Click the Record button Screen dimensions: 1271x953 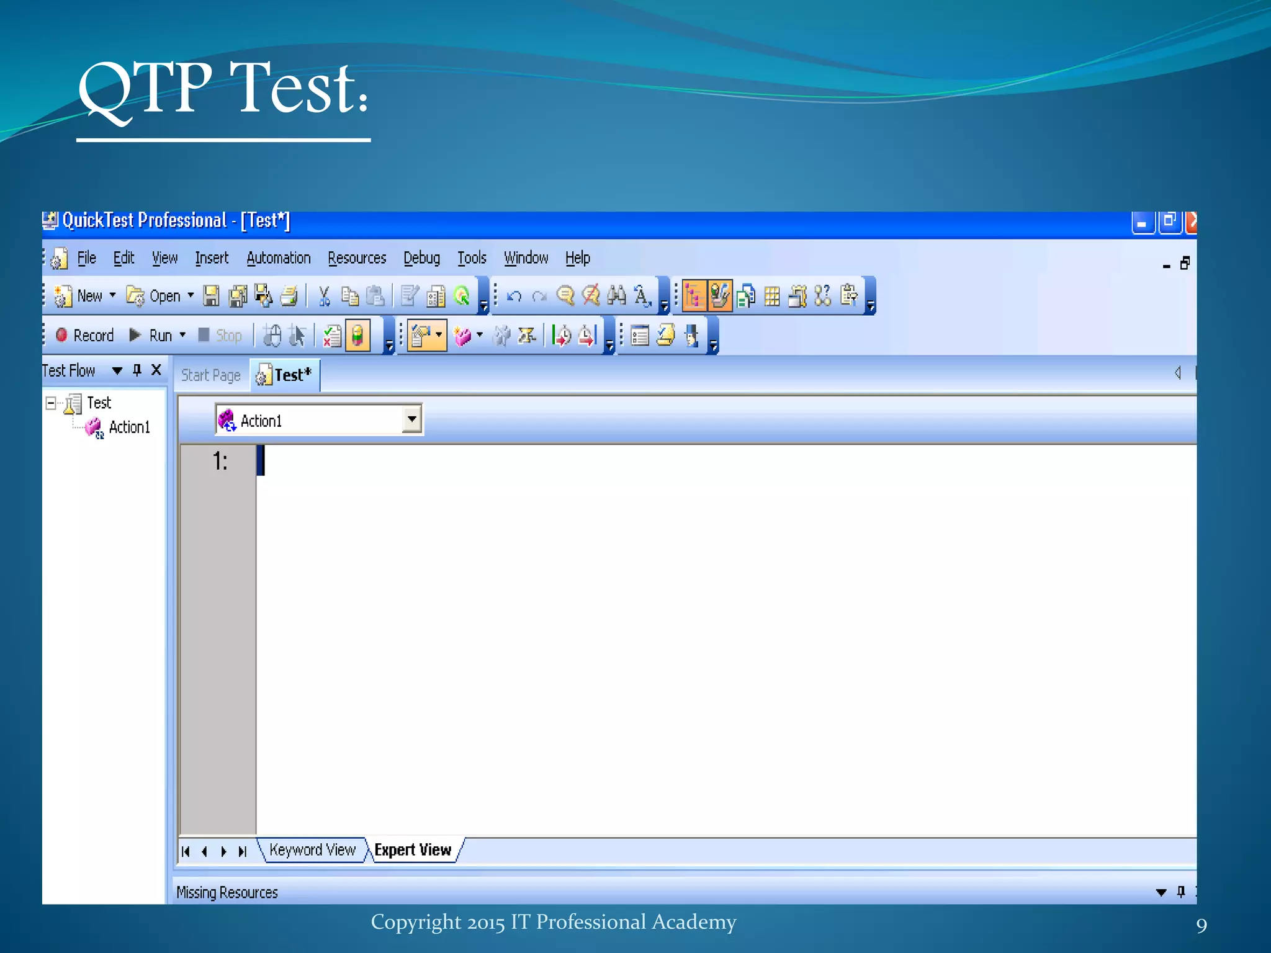point(84,336)
